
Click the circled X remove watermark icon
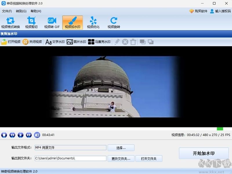click(x=125, y=42)
